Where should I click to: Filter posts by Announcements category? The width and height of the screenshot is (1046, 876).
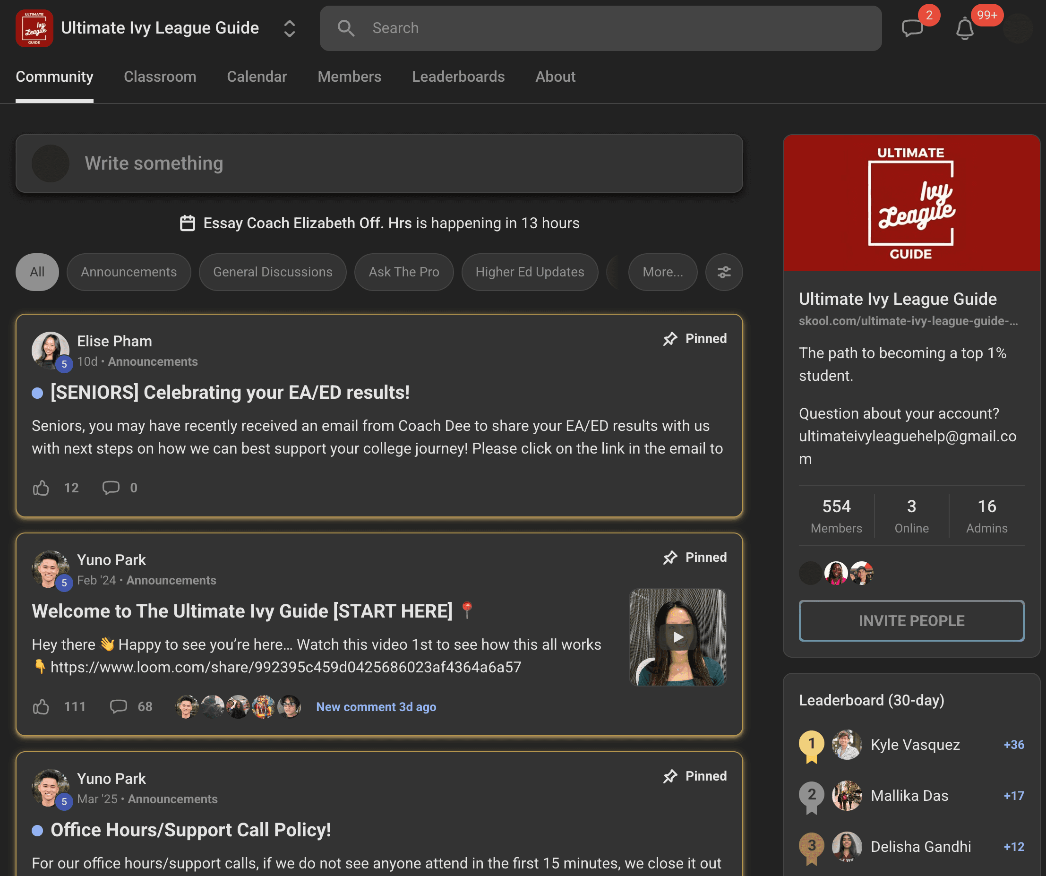pos(129,272)
